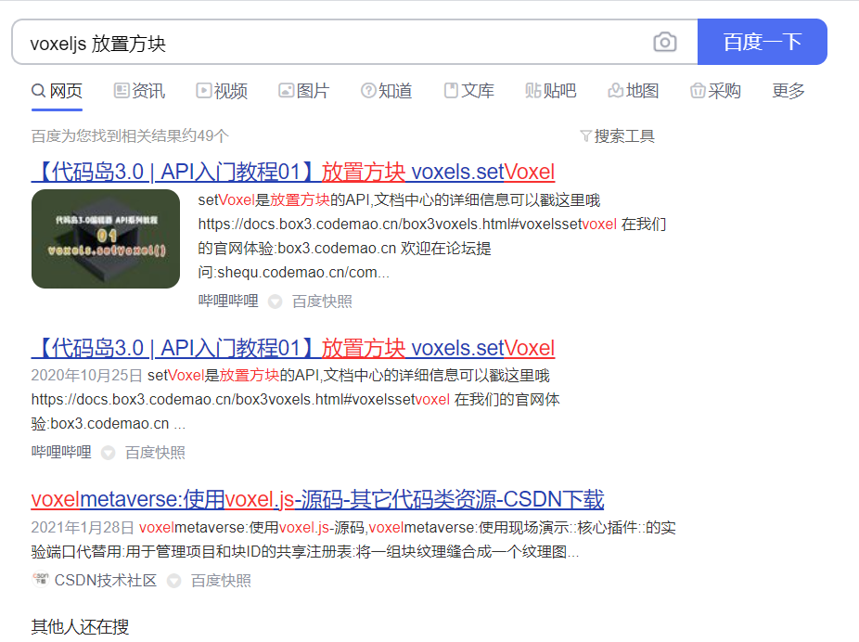Click the 2020年10月25日 date text

coord(86,375)
